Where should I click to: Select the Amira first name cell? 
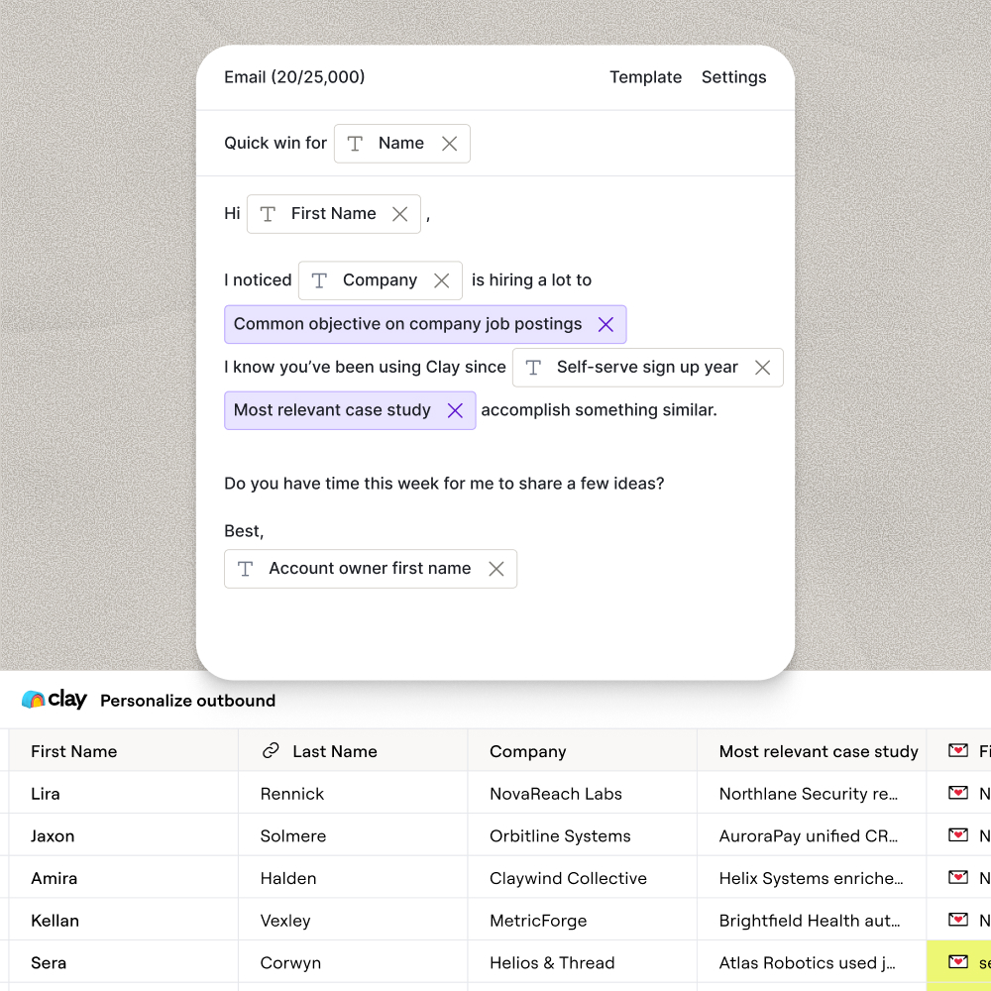click(x=123, y=878)
